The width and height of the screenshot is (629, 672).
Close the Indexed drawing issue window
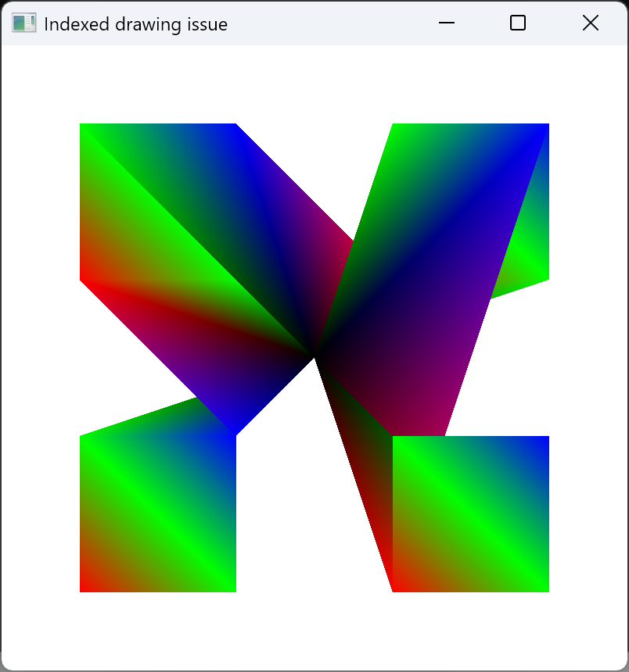591,23
